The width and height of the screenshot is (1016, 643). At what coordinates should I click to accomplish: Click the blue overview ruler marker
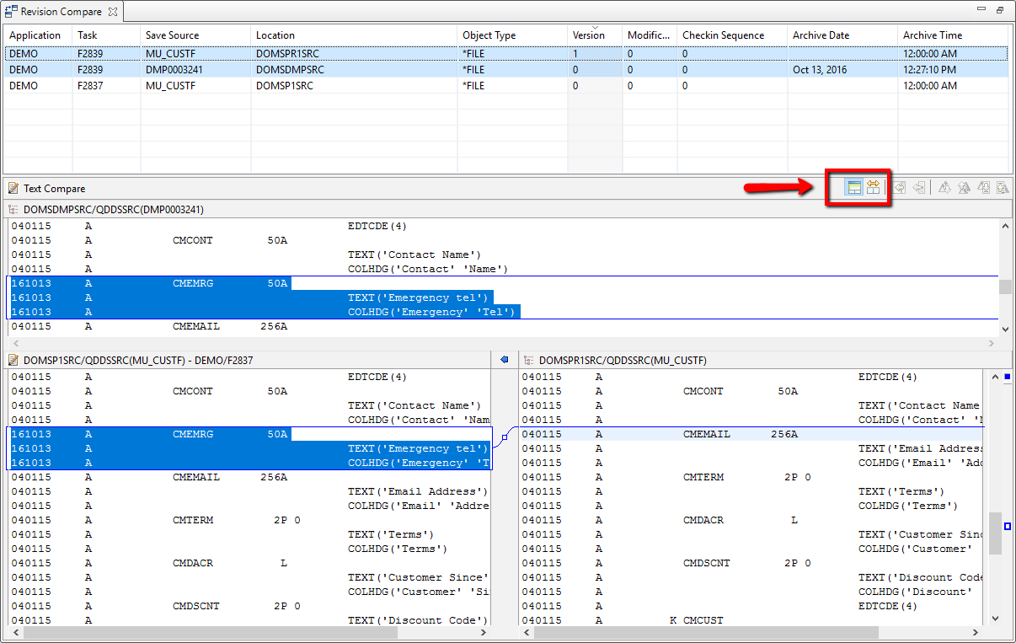[x=1007, y=377]
